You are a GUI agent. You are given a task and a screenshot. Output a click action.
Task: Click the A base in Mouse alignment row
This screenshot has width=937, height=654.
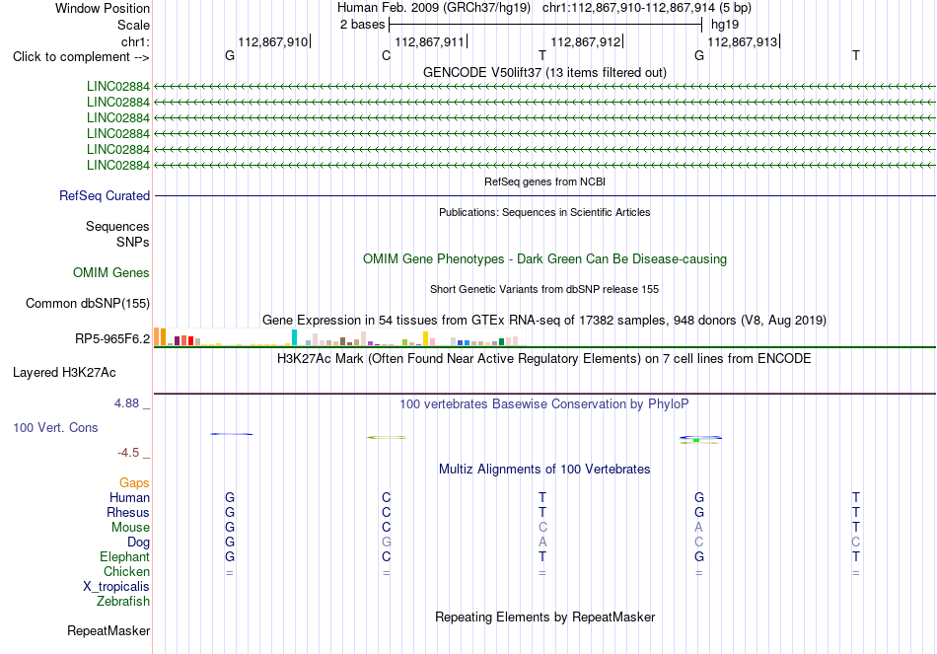pyautogui.click(x=698, y=528)
